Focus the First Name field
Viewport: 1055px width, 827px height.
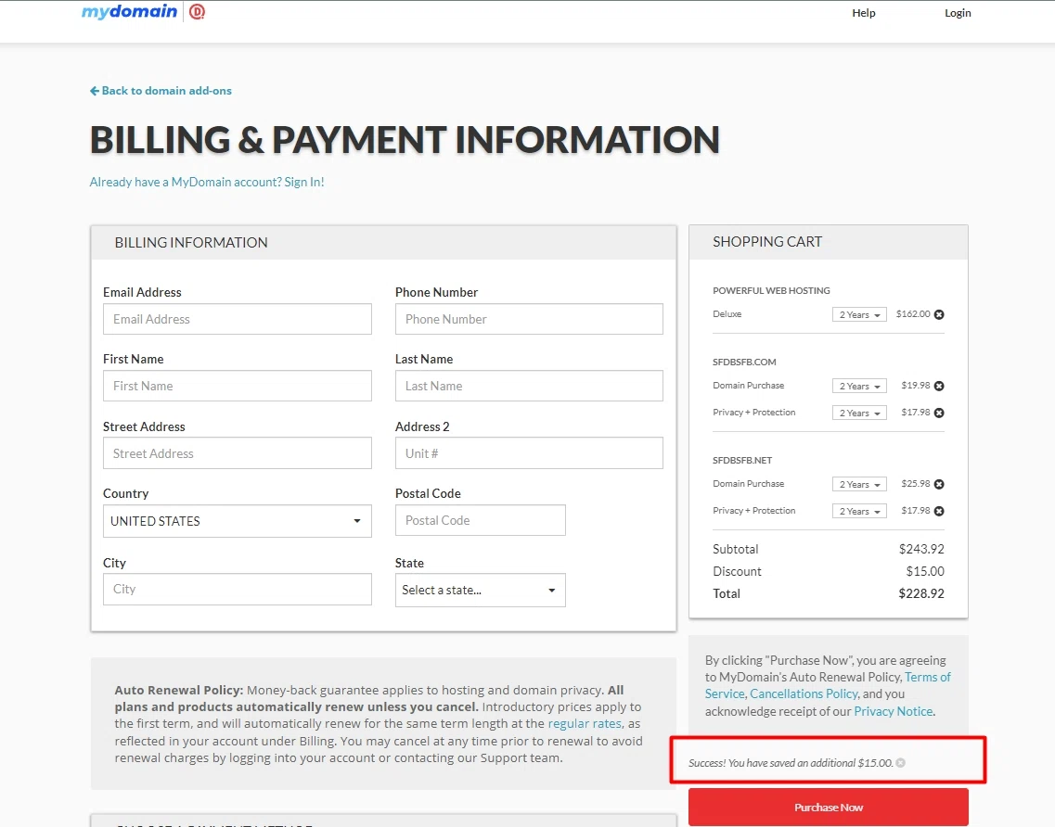pyautogui.click(x=237, y=386)
